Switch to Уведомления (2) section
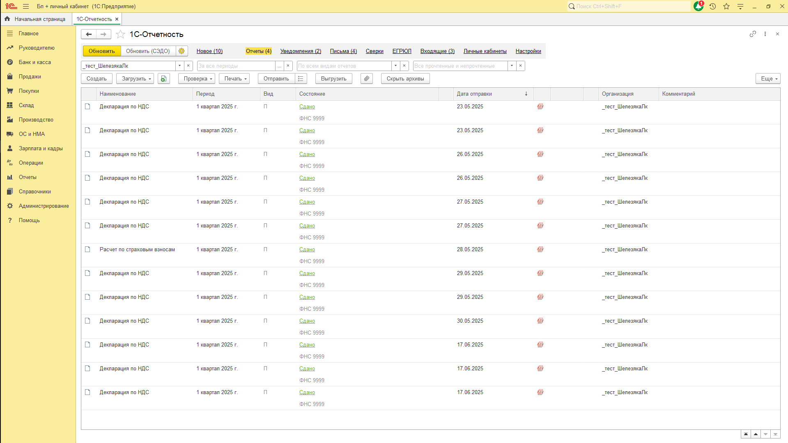Viewport: 788px width, 443px height. [x=301, y=51]
